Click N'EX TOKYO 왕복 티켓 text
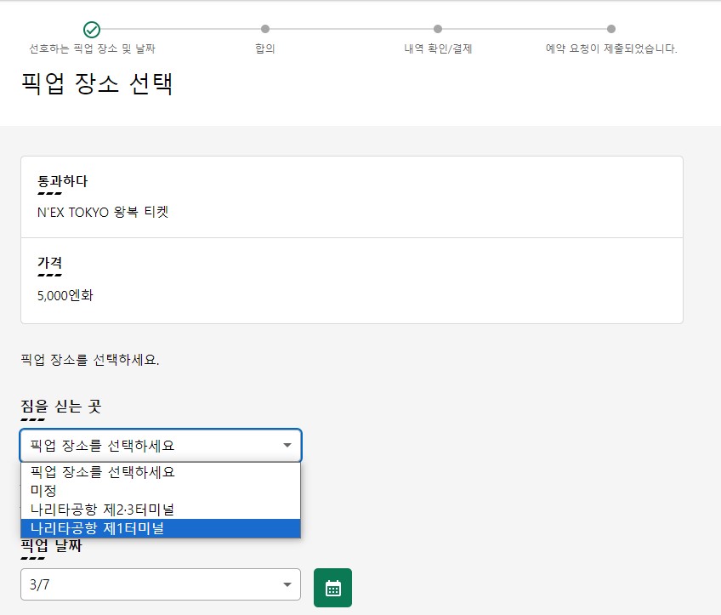721x615 pixels. [x=103, y=212]
